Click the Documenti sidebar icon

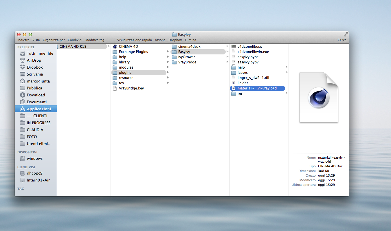click(23, 102)
